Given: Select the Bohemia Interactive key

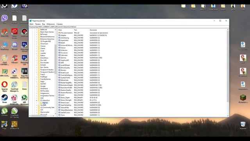Looking at the screenshot, I should coord(47,39).
